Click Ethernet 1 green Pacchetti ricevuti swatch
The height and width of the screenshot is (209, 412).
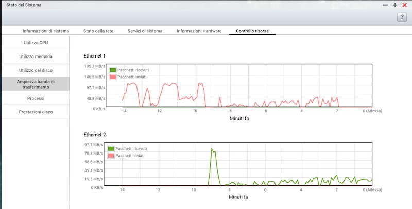(113, 69)
